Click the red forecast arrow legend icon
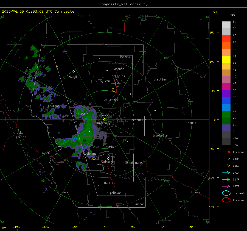 tap(226, 152)
